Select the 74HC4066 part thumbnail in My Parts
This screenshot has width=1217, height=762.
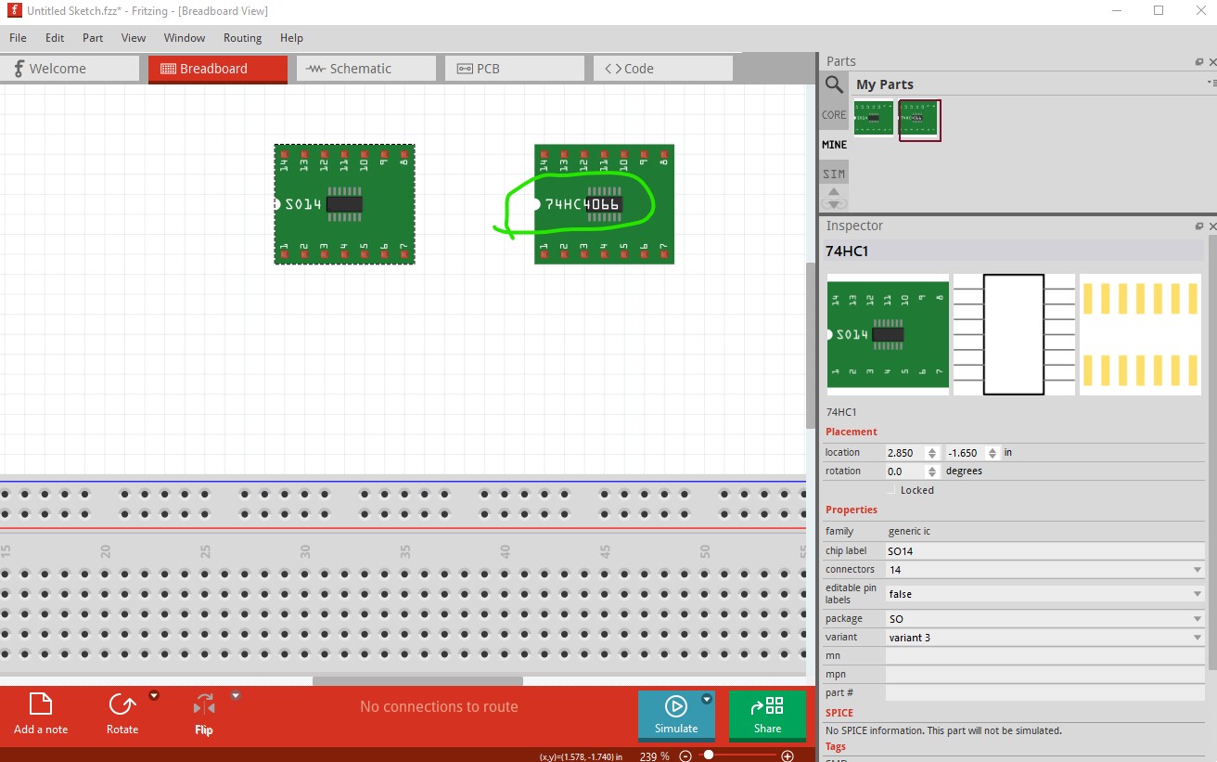[919, 120]
